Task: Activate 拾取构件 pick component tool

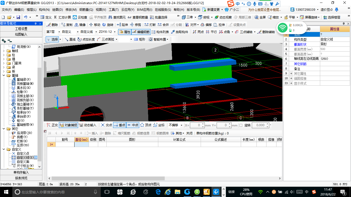Action: 180,32
